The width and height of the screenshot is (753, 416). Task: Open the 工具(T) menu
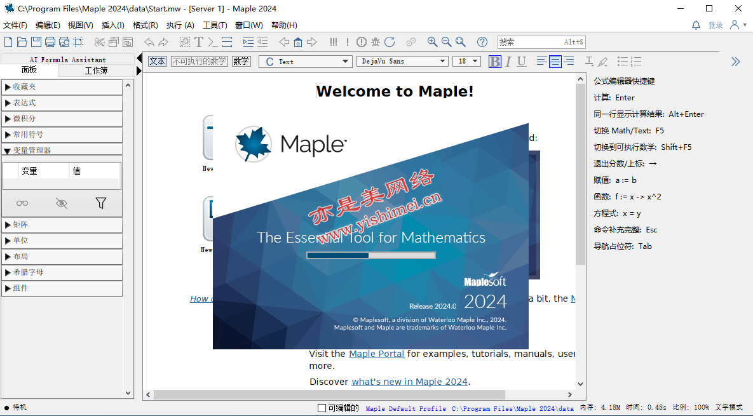(215, 25)
